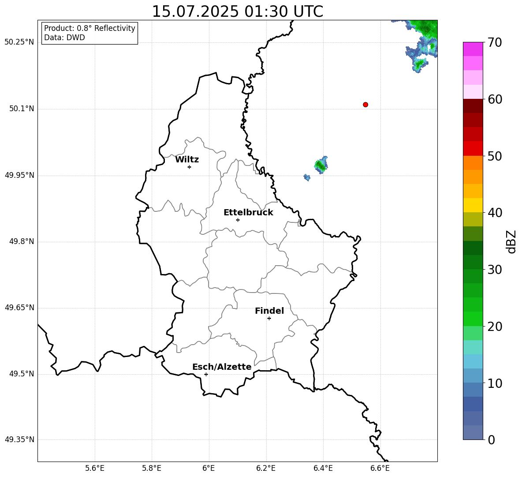
Task: Click the dark maroon colorbar segment just below 60
Action: [473, 106]
